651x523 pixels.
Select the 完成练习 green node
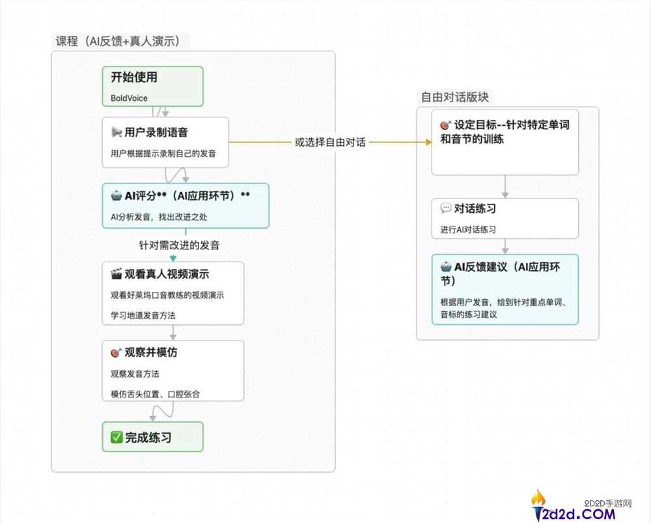click(x=152, y=437)
